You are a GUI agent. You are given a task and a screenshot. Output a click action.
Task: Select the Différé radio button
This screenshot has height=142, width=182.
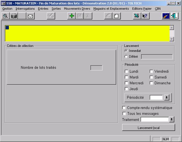(x=126, y=56)
